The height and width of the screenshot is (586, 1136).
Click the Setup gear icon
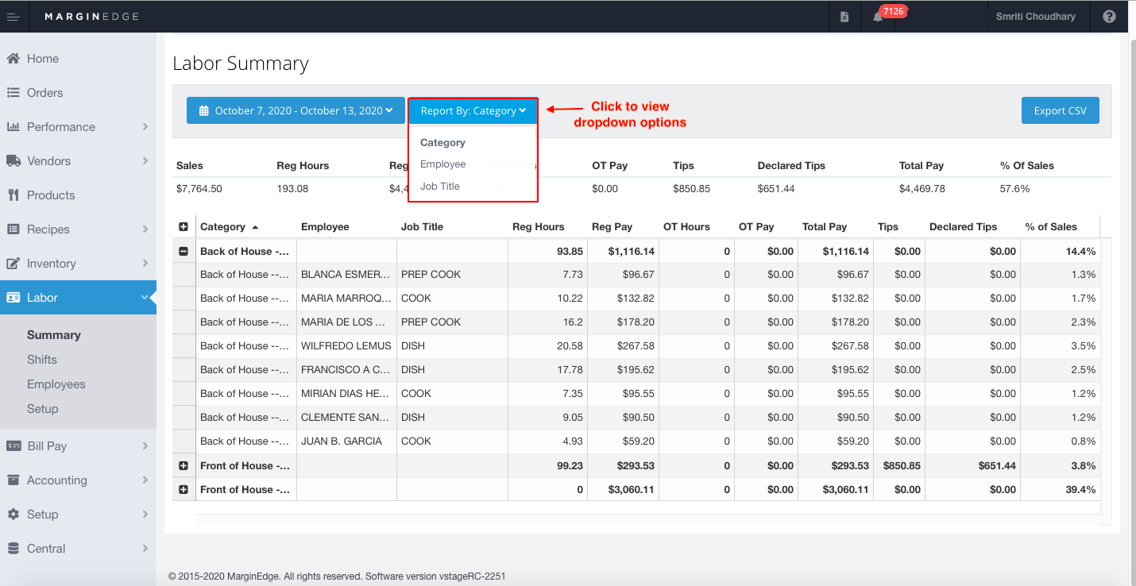coord(13,515)
